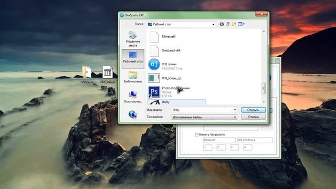The image size is (336, 189).
Task: Expand the Имя файла dropdown arrow
Action: (x=235, y=110)
